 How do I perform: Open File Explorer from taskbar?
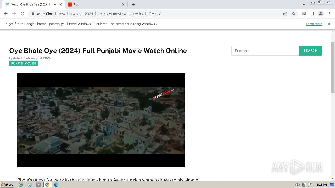point(30,185)
